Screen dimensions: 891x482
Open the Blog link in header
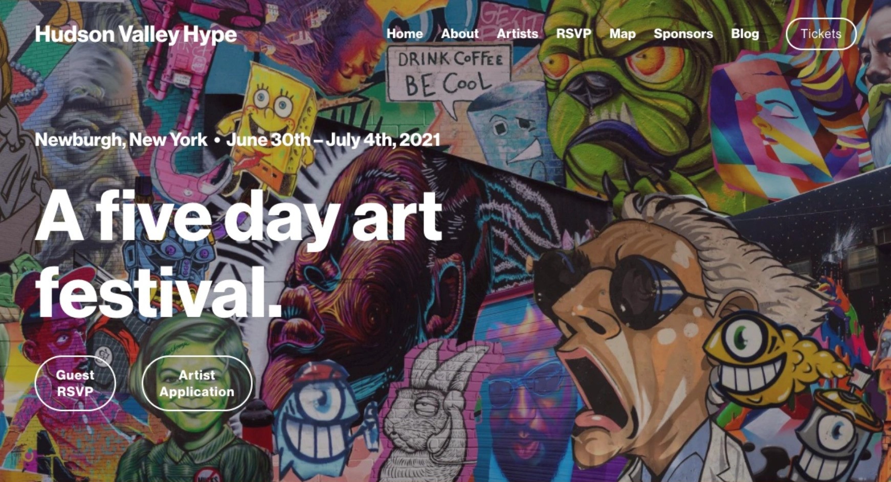point(745,34)
